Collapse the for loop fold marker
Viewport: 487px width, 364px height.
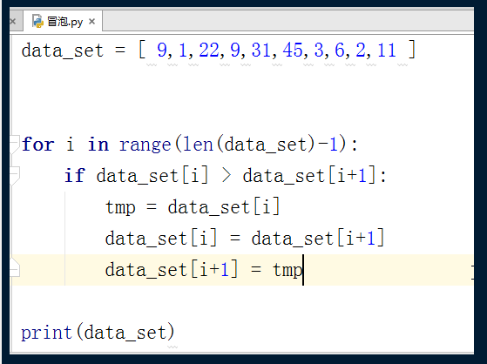tap(14, 144)
